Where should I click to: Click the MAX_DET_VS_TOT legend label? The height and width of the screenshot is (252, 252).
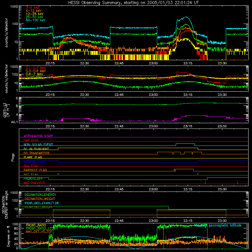click(39, 232)
